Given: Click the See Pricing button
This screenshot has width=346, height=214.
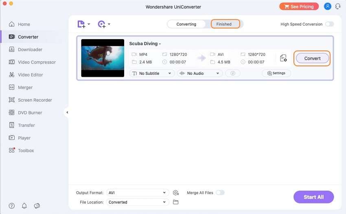Looking at the screenshot, I should 299,7.
